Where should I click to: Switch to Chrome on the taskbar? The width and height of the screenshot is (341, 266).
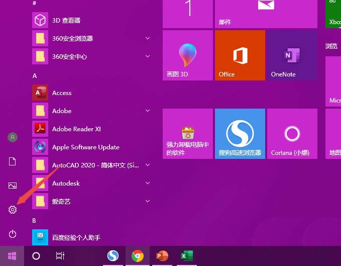click(x=138, y=256)
